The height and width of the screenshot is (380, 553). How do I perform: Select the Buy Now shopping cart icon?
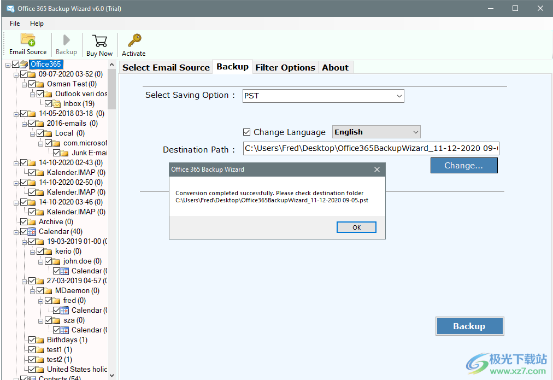coord(99,40)
